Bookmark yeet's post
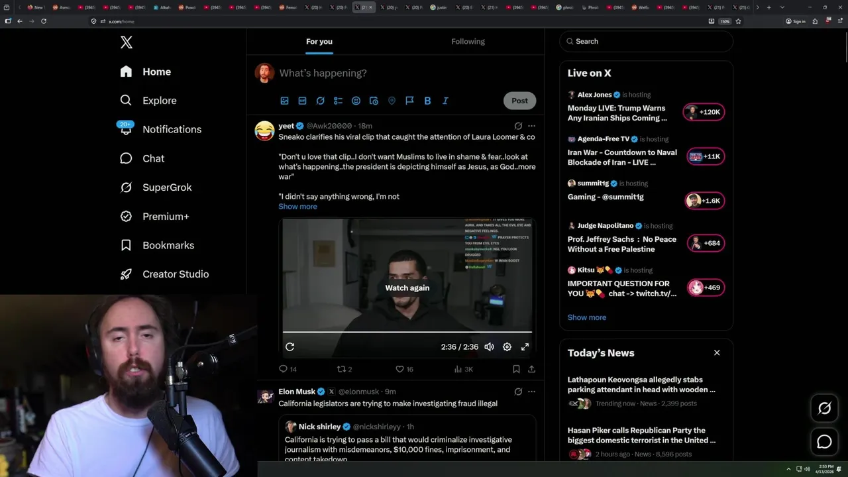 coord(516,369)
